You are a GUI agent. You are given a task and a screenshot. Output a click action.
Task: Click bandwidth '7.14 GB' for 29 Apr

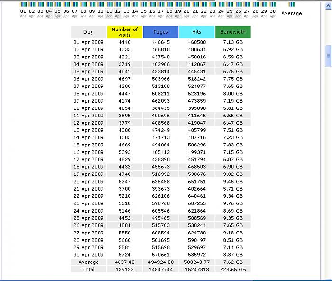coord(233,247)
